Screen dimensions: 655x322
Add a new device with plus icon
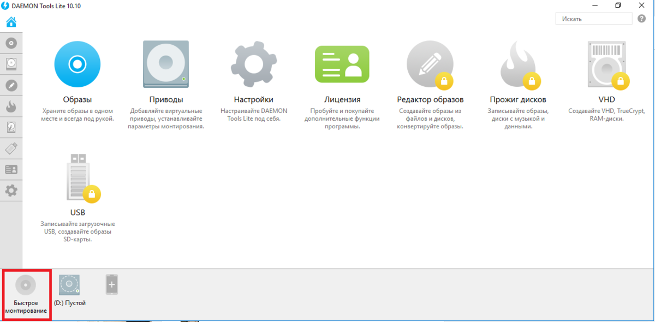click(111, 284)
